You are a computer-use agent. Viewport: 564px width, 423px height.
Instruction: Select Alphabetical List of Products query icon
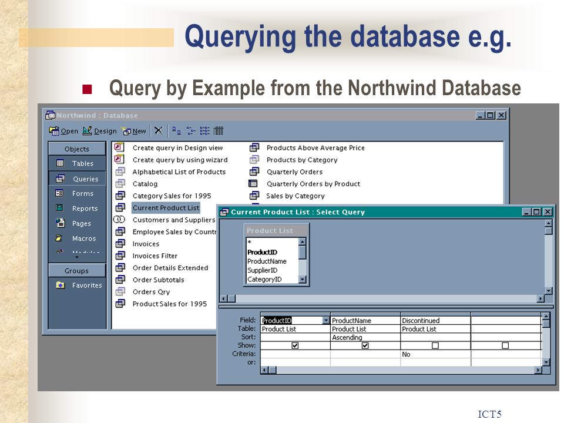(120, 172)
